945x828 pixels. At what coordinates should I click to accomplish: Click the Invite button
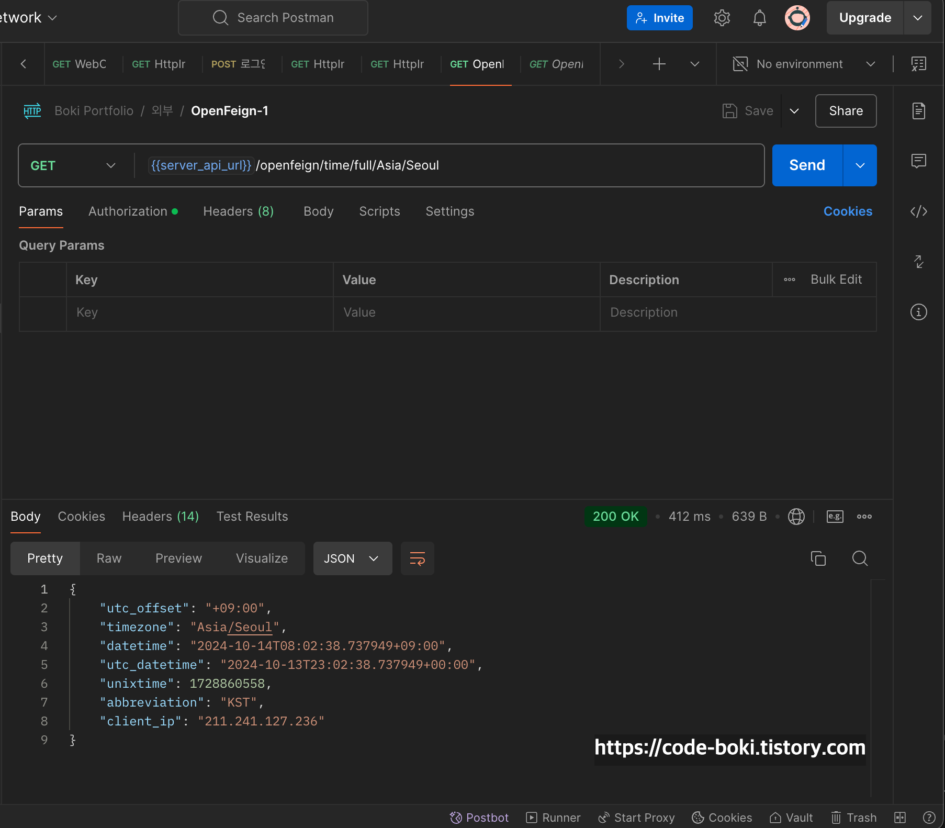point(659,18)
